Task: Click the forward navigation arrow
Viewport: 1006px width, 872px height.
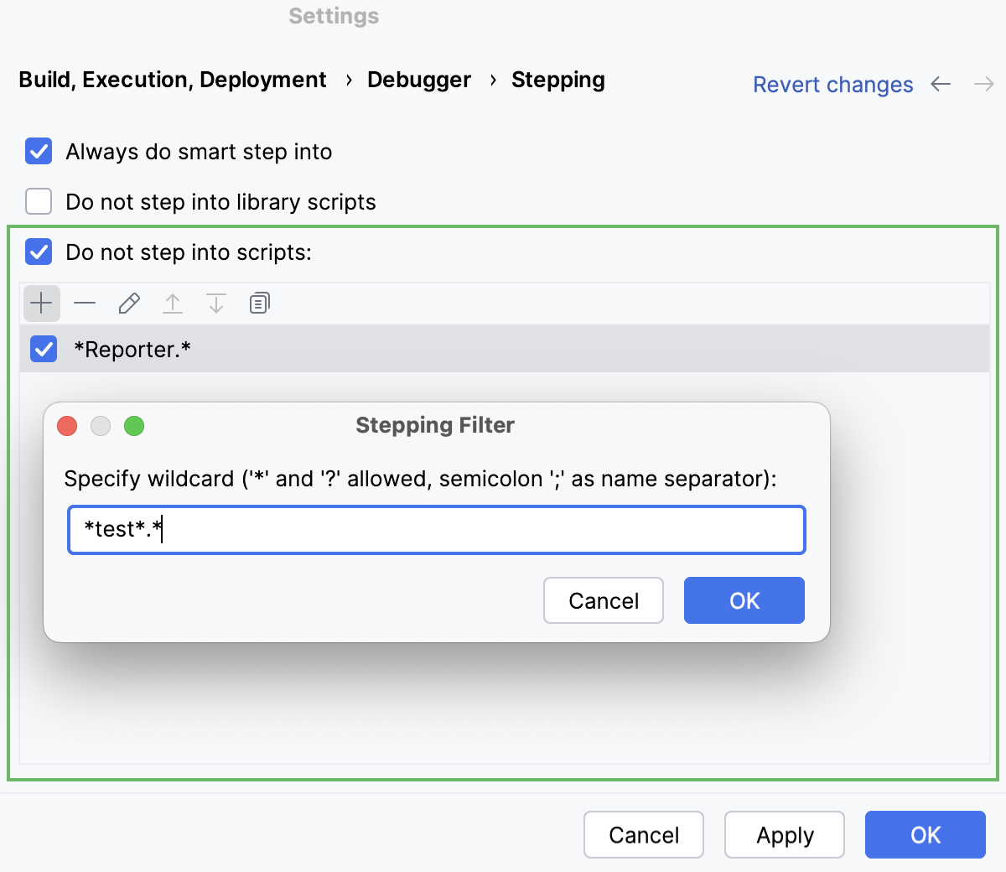Action: point(983,84)
